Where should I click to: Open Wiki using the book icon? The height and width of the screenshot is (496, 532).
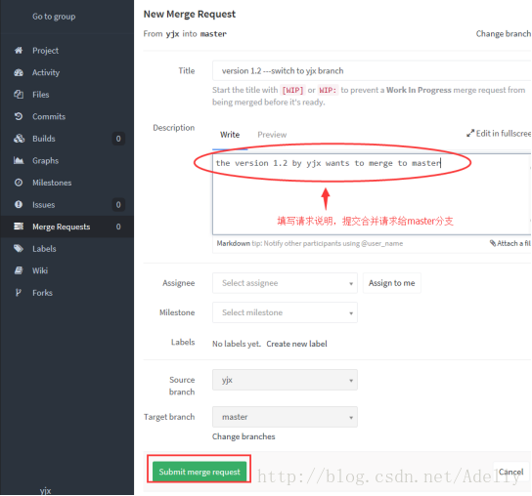19,270
